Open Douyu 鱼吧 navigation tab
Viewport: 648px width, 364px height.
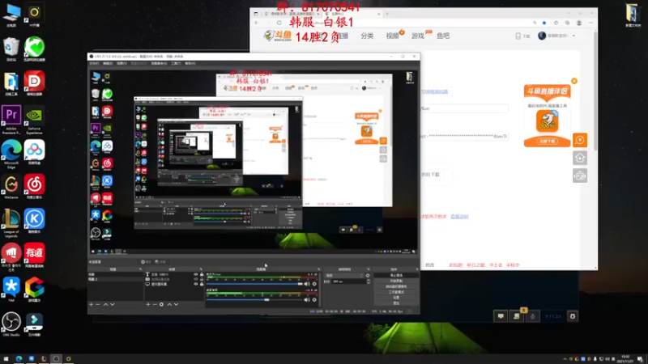tap(443, 36)
